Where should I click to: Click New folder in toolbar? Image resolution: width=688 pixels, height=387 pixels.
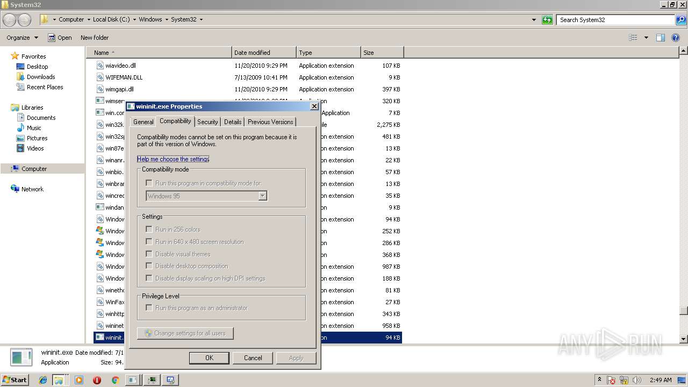(95, 38)
